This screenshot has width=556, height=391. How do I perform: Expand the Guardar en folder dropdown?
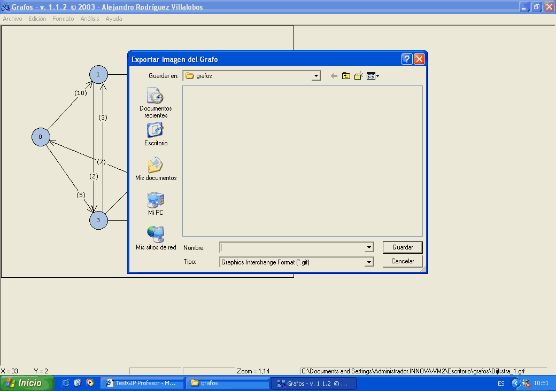(x=316, y=76)
